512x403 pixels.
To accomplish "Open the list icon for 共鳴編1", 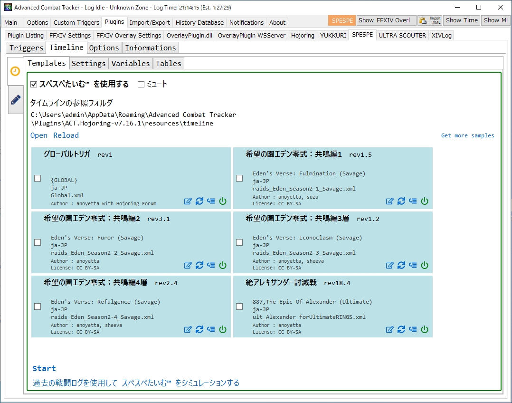I will click(x=413, y=201).
